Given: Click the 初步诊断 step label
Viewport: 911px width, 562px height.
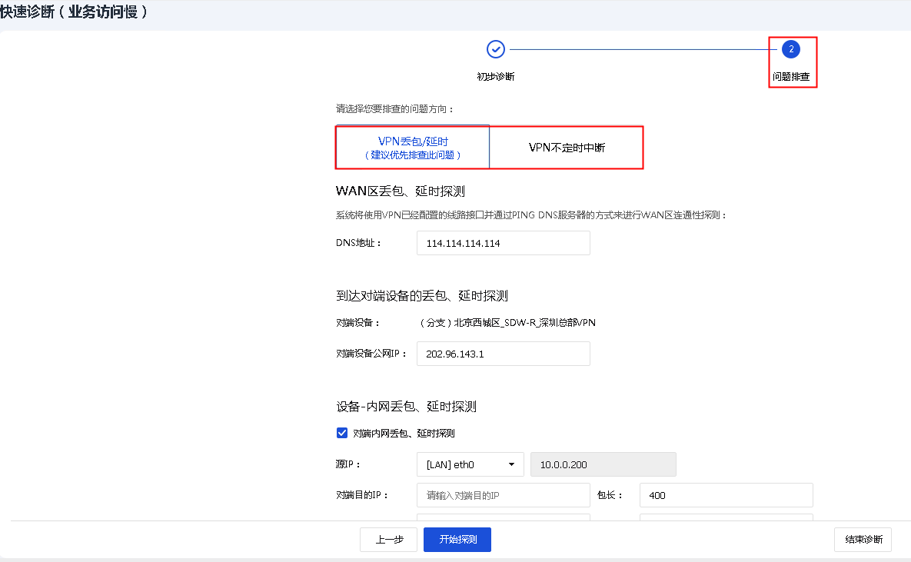Looking at the screenshot, I should 496,77.
